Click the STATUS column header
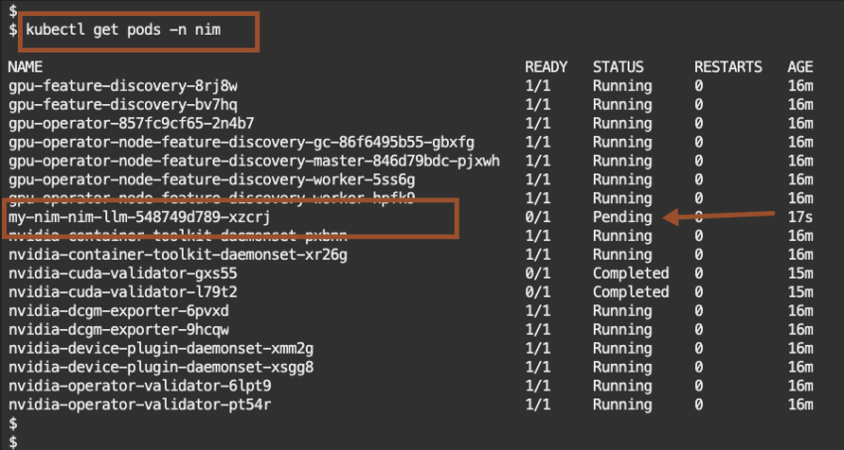 tap(618, 67)
